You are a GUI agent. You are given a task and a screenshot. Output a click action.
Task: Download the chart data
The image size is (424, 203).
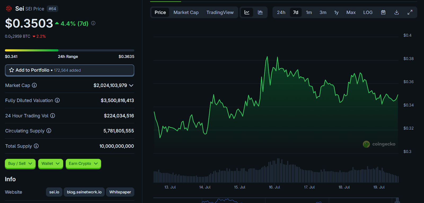point(396,12)
